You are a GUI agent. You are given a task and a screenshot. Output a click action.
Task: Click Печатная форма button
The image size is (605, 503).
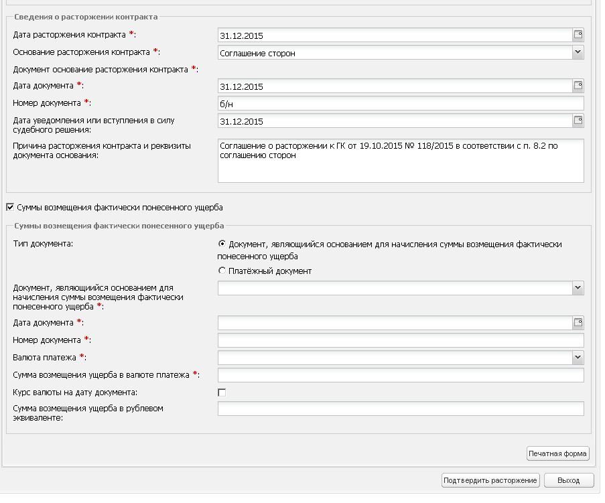click(557, 453)
